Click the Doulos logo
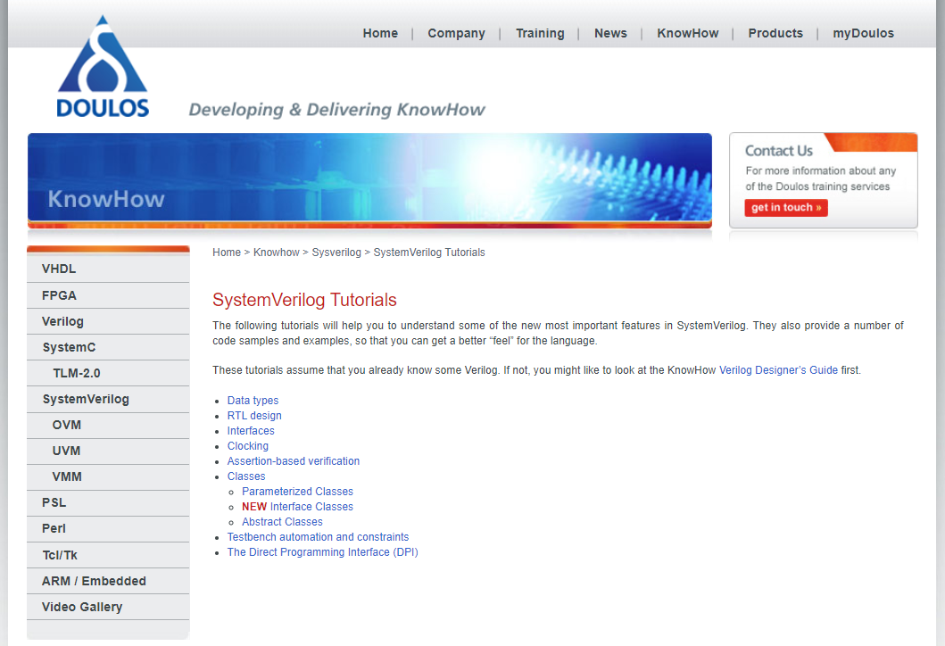945x646 pixels. point(103,66)
